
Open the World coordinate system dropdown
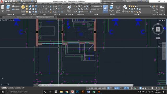tap(83, 12)
